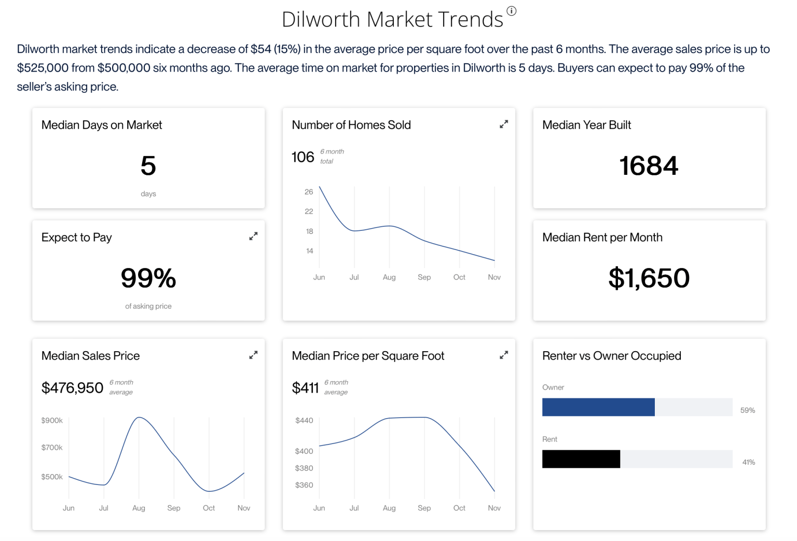This screenshot has height=541, width=797.
Task: Expand the Expect to Pay card
Action: point(253,237)
